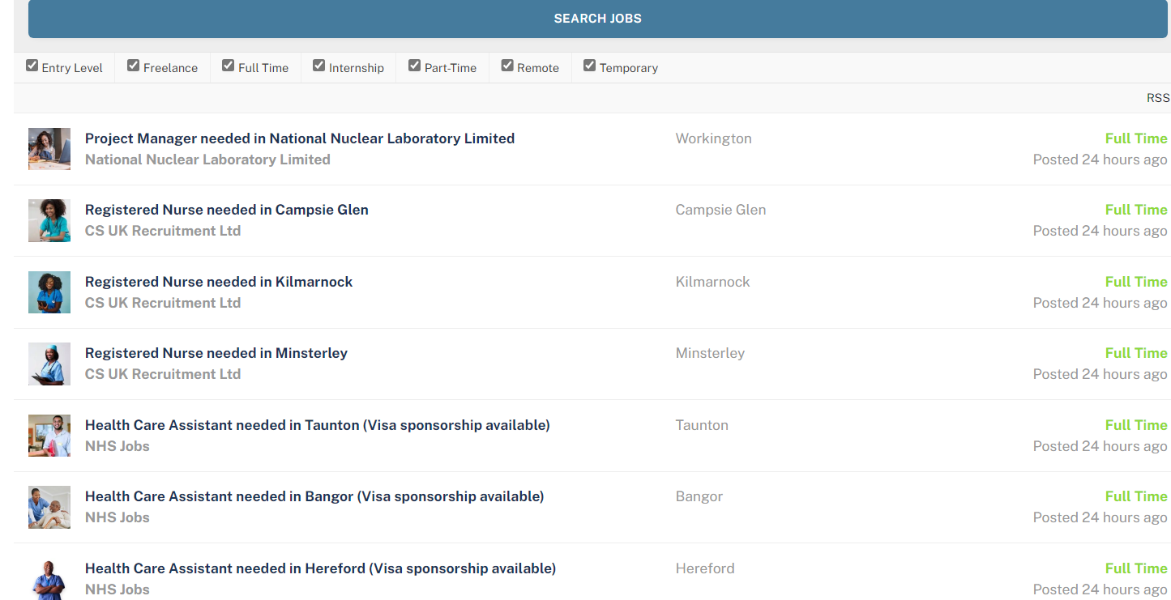Image resolution: width=1171 pixels, height=600 pixels.
Task: Click Full Time label on Bangor row
Action: point(1136,496)
